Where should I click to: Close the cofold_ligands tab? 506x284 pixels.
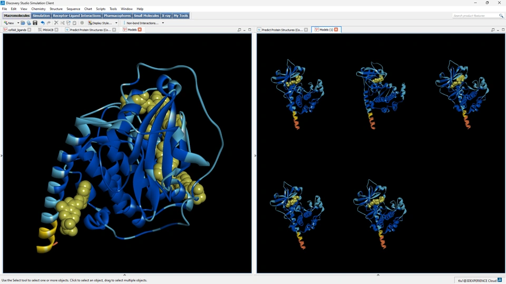pos(30,29)
